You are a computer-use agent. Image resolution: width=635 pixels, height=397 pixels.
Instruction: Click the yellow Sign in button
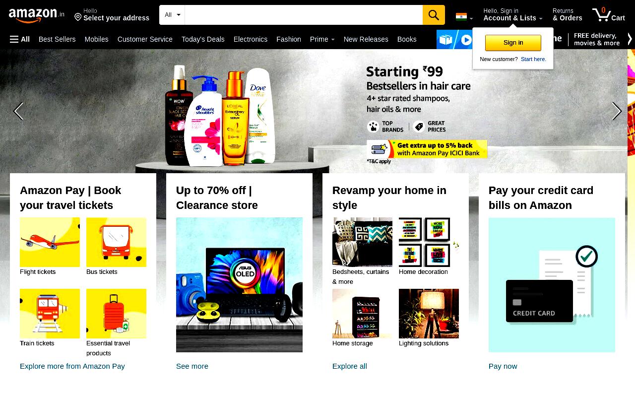[513, 43]
